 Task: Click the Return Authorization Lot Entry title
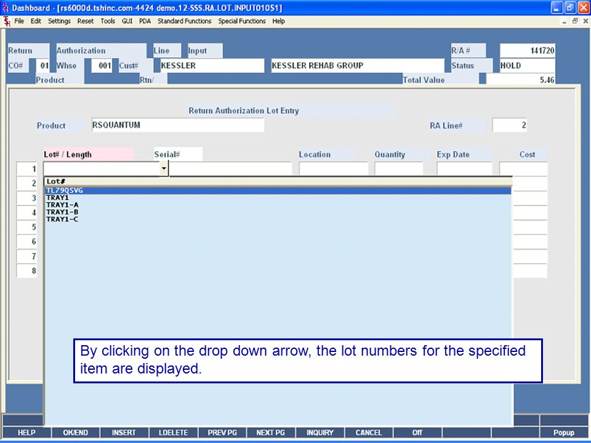coord(244,110)
